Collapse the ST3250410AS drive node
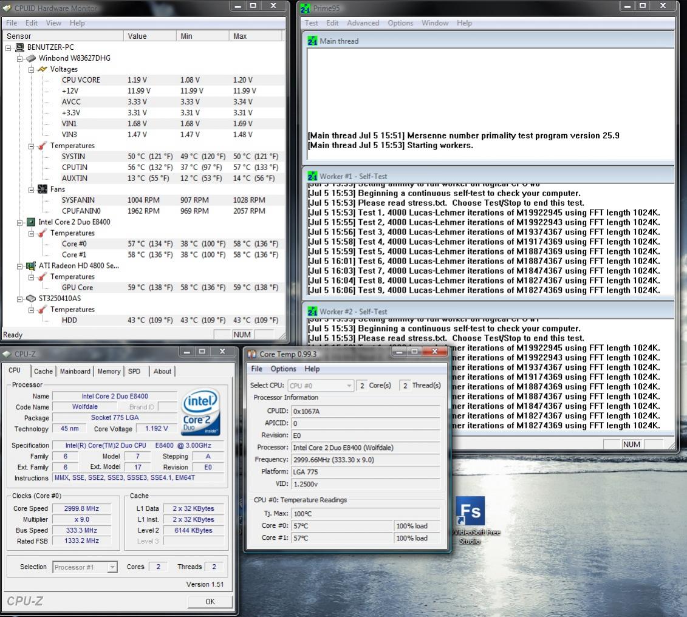The image size is (687, 617). (x=19, y=299)
